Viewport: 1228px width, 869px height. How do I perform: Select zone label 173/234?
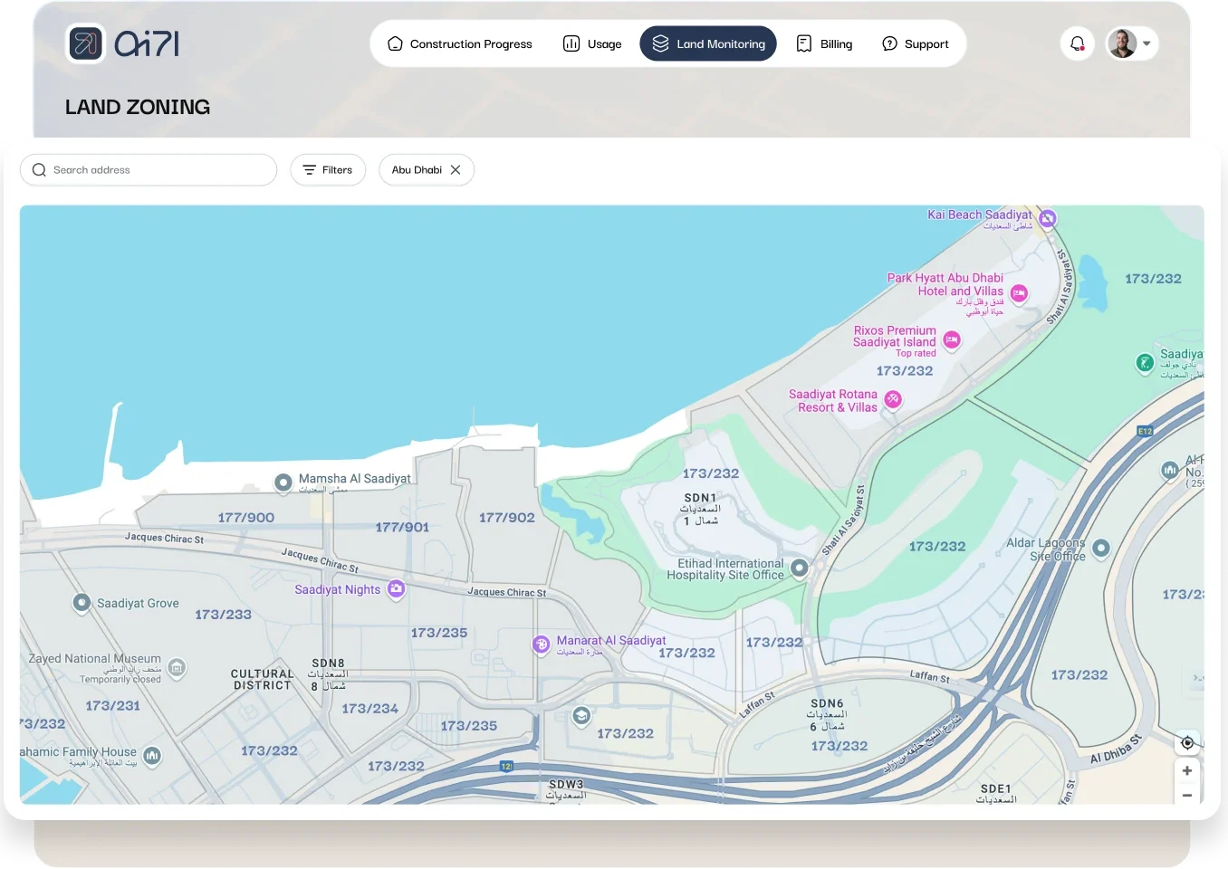click(x=370, y=709)
